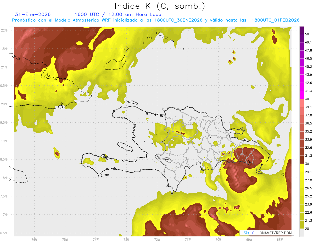Screen dimensions: 314x243
Task: Click the initialization time "1800UTC_30ENE2026"
Action: pos(178,20)
